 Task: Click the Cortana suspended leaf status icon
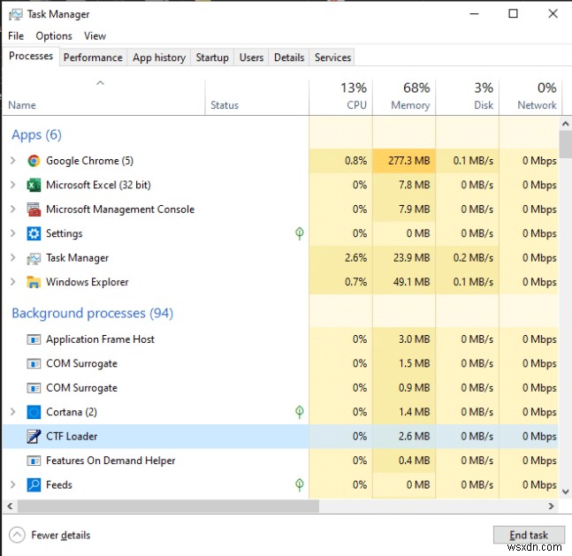[299, 412]
